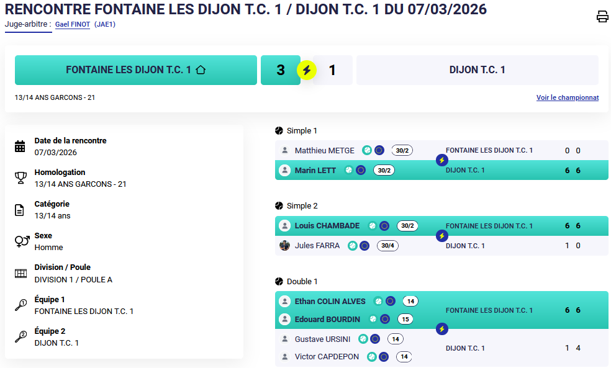Open Edouard BOURDIN's player name
611x368 pixels.
pyautogui.click(x=327, y=320)
